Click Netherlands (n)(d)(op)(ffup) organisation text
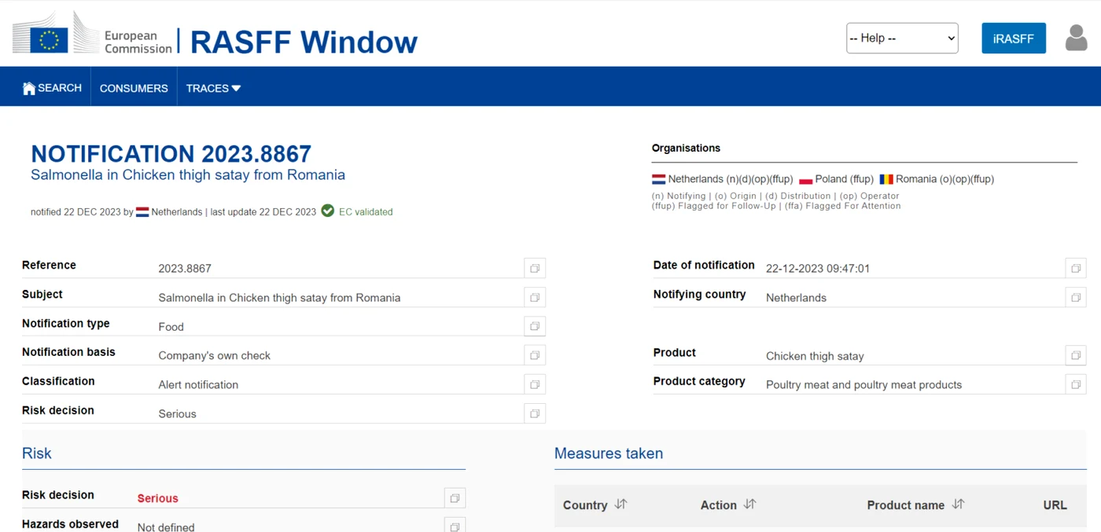1101x532 pixels. click(731, 179)
